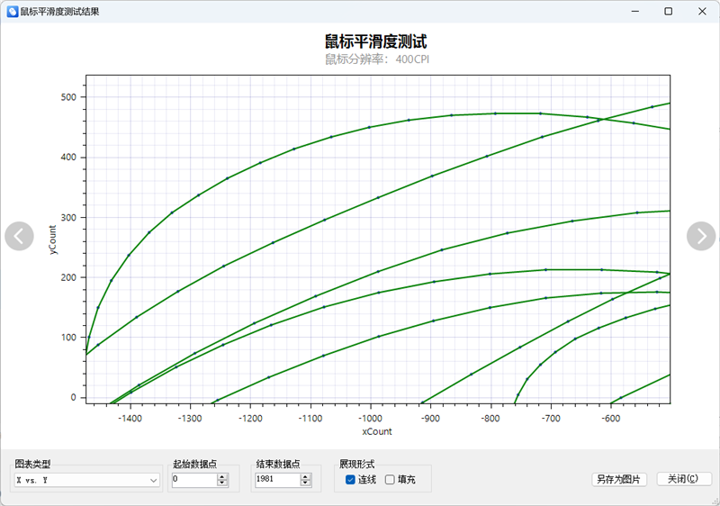This screenshot has height=506, width=720.
Task: Maximize the window
Action: pos(668,12)
